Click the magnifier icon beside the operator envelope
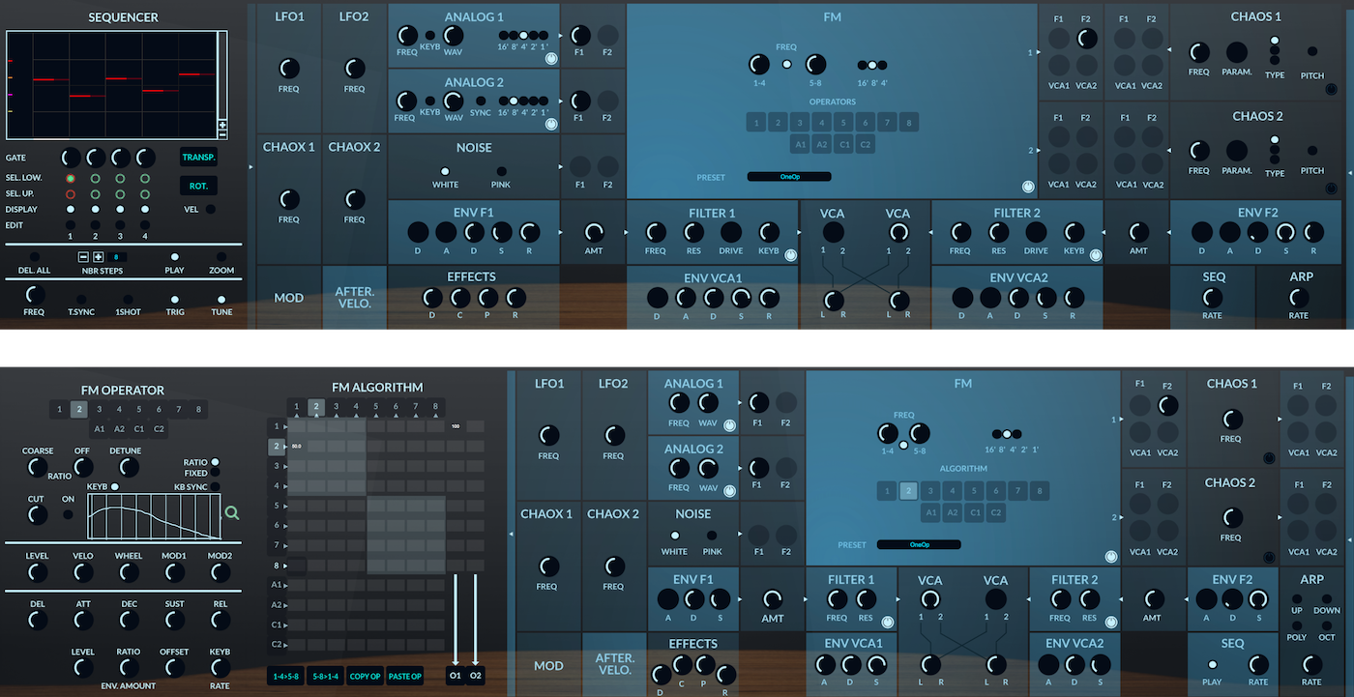This screenshot has height=697, width=1354. click(x=231, y=513)
